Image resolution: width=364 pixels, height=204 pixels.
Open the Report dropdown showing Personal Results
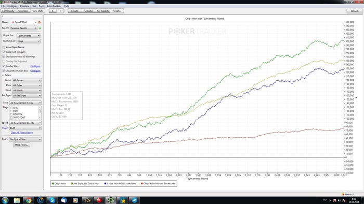tap(23, 28)
